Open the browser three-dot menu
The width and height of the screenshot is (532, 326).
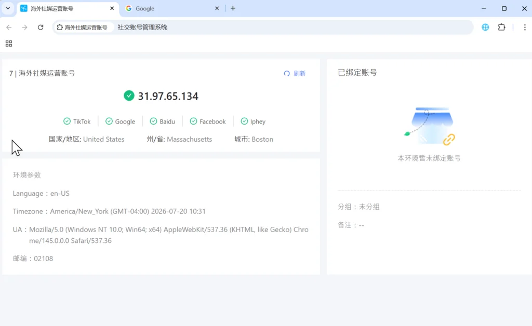click(525, 27)
